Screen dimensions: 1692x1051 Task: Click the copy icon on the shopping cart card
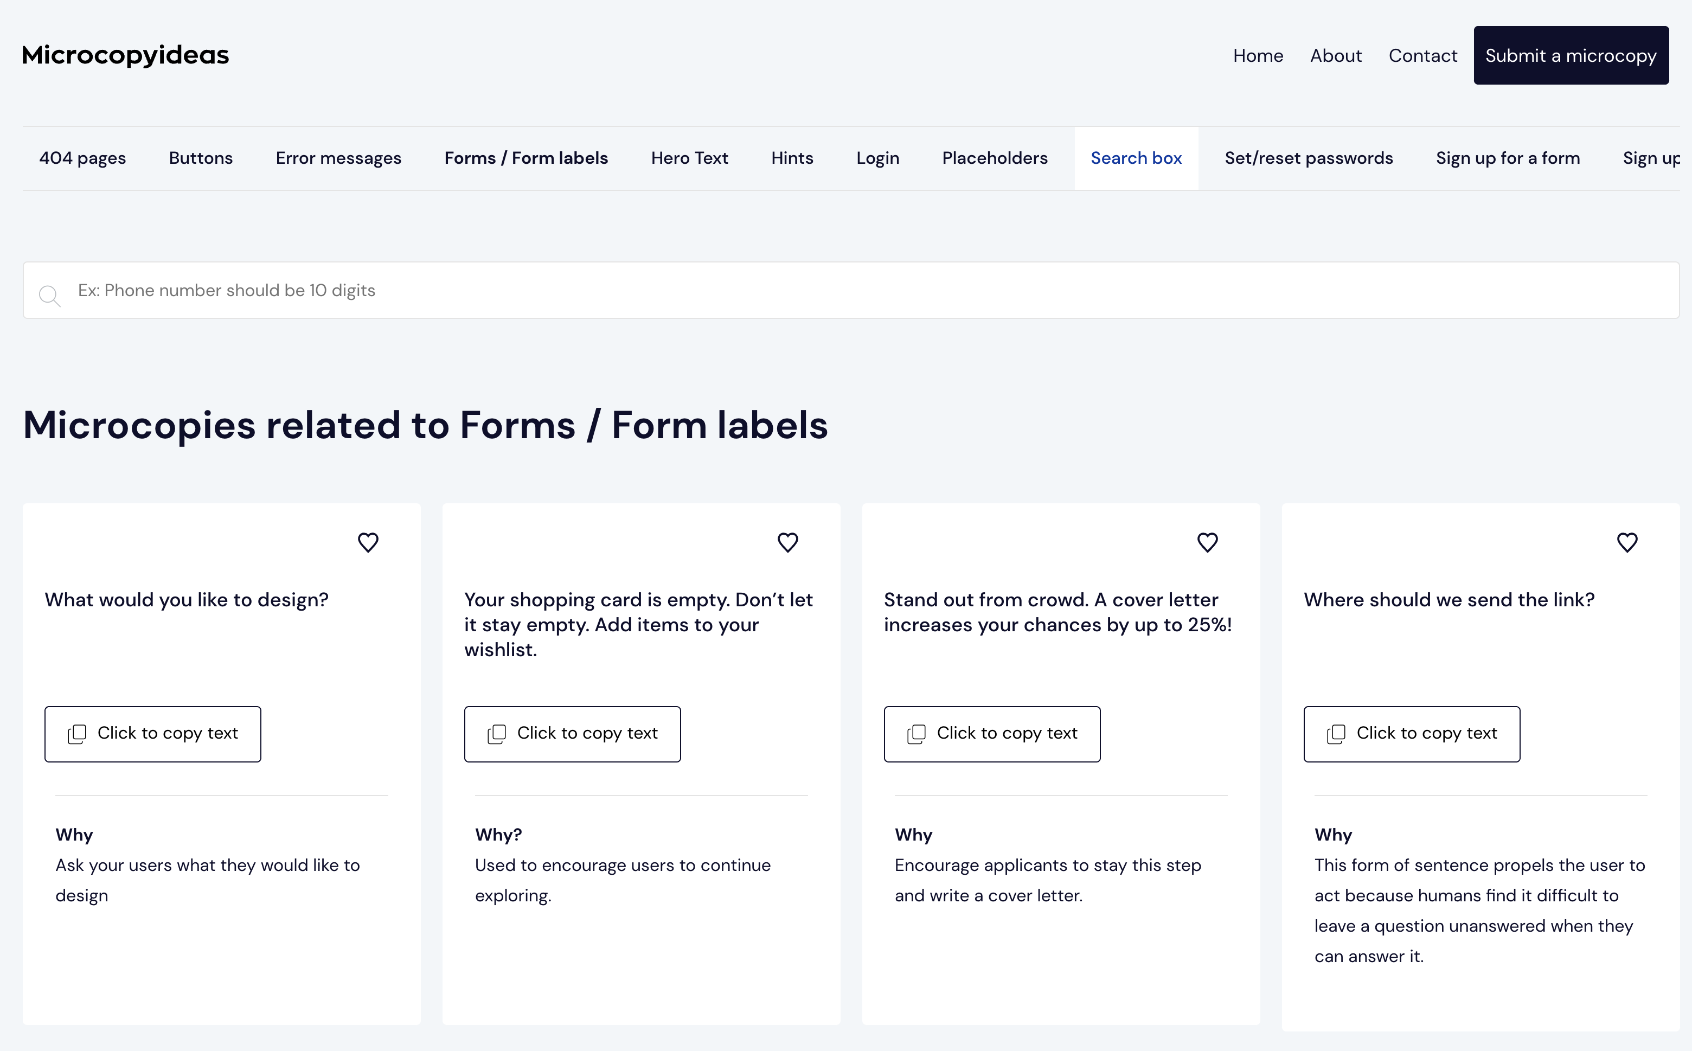click(496, 733)
